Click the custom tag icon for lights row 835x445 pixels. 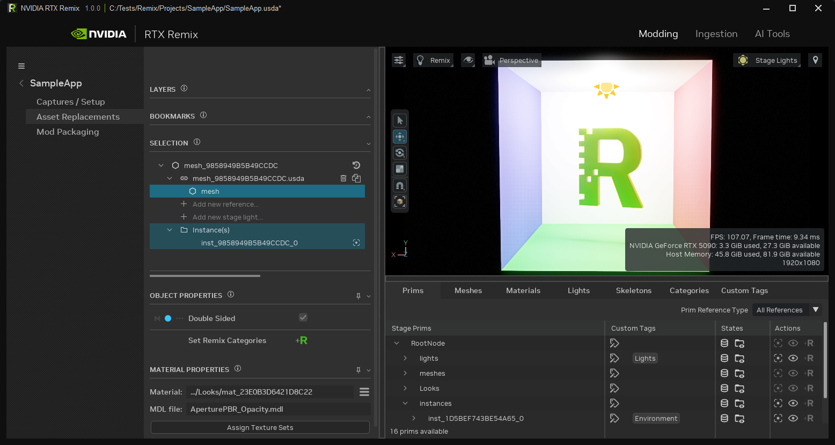pos(614,358)
